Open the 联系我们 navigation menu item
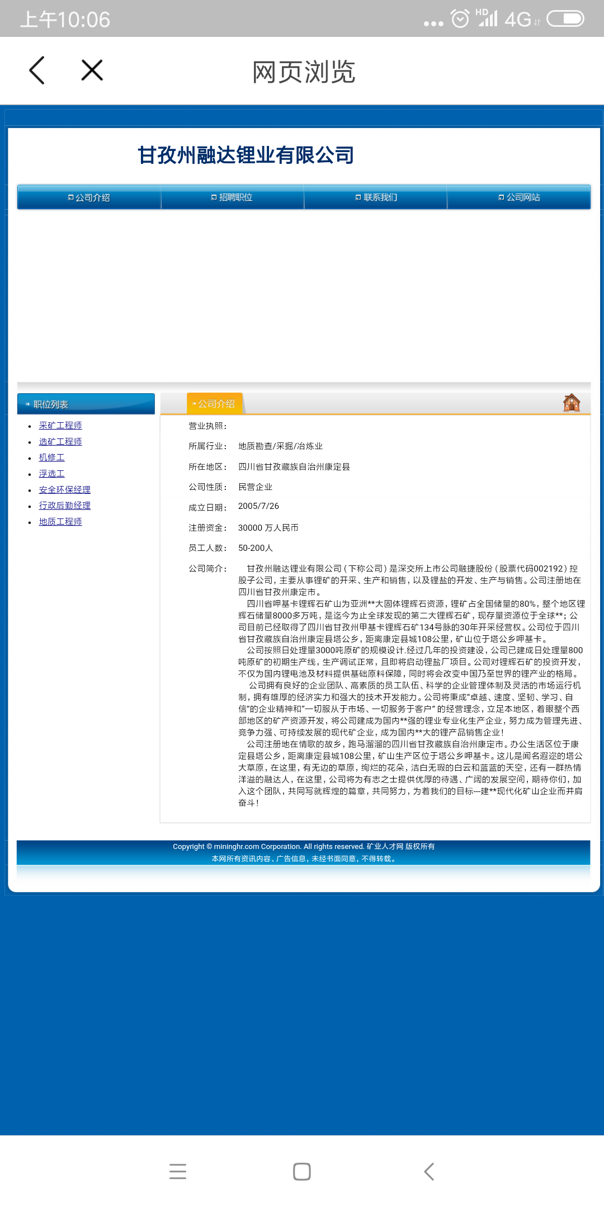 point(375,197)
